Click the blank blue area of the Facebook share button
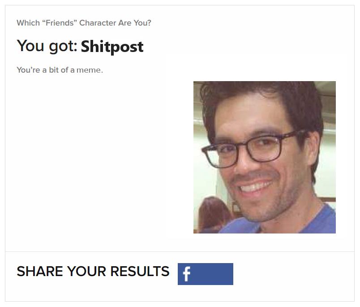The image size is (360, 307). (x=213, y=274)
